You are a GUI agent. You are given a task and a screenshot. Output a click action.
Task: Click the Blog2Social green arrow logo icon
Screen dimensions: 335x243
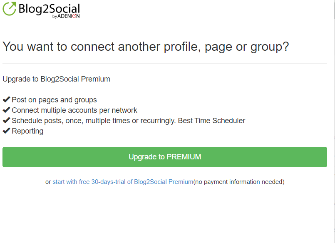coord(9,9)
